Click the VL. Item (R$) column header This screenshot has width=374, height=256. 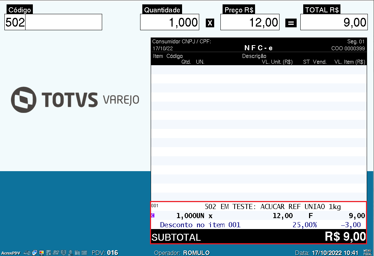point(350,62)
